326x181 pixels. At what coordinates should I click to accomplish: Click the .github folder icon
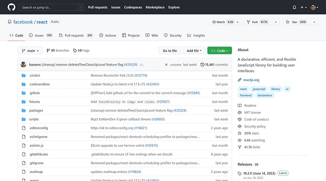24,93
